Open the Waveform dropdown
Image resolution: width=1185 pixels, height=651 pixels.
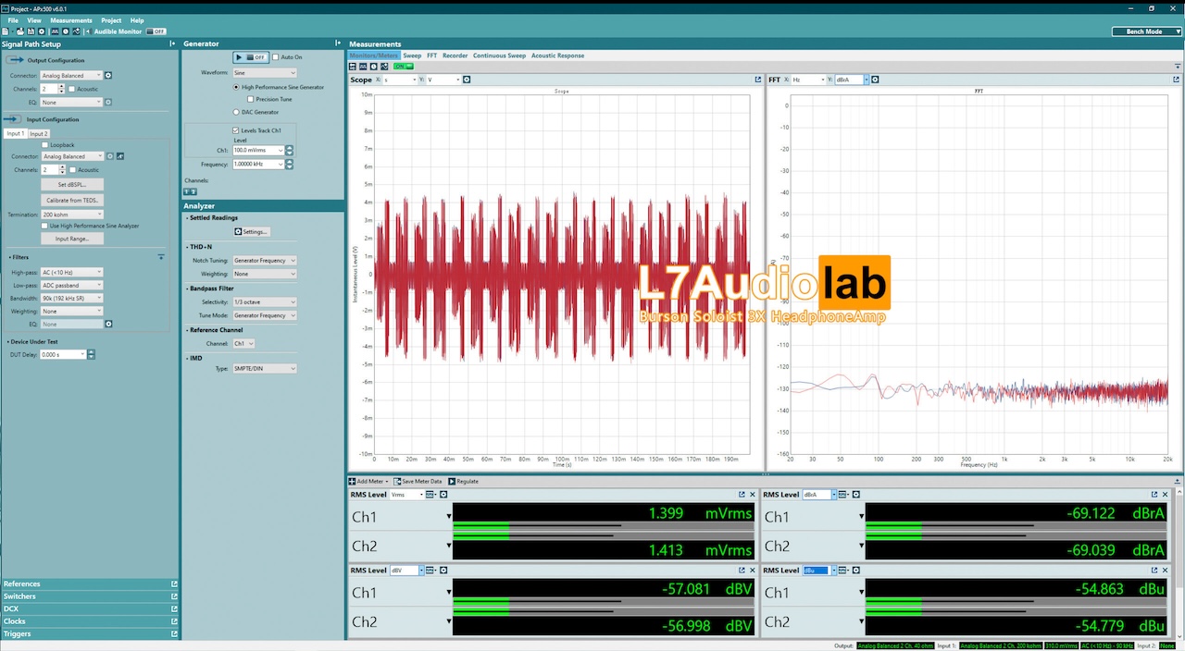tap(264, 72)
